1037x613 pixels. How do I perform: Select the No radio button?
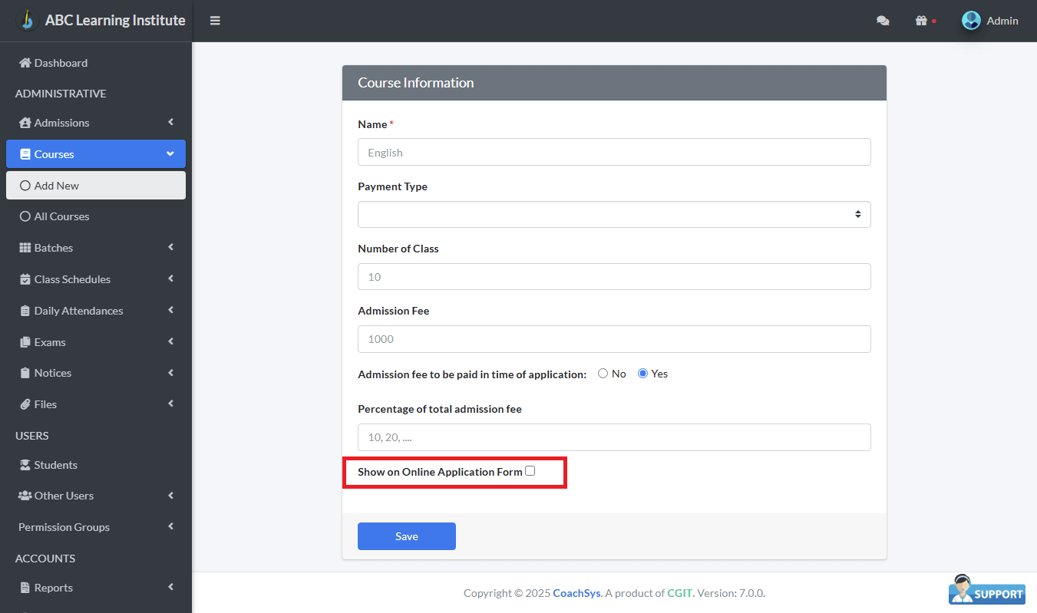pyautogui.click(x=603, y=374)
